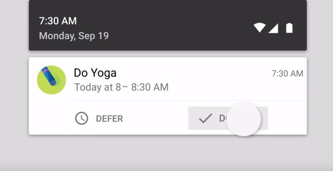Click the clock icon beside DEFER
This screenshot has height=171, width=333.
point(82,118)
